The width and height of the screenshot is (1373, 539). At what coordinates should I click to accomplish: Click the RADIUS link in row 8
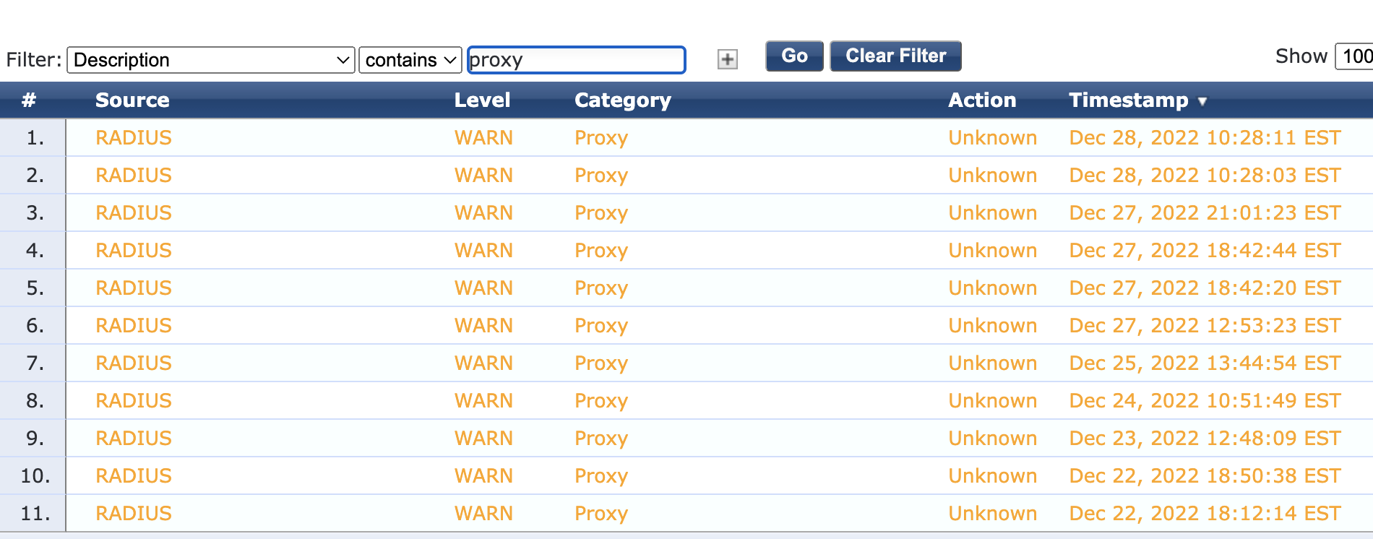[x=134, y=400]
